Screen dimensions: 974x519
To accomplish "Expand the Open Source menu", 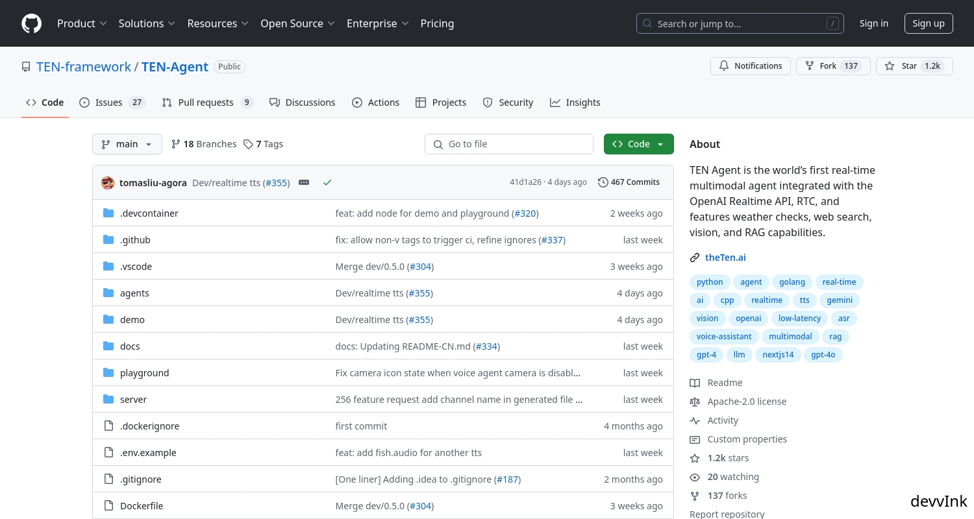I will click(x=297, y=23).
